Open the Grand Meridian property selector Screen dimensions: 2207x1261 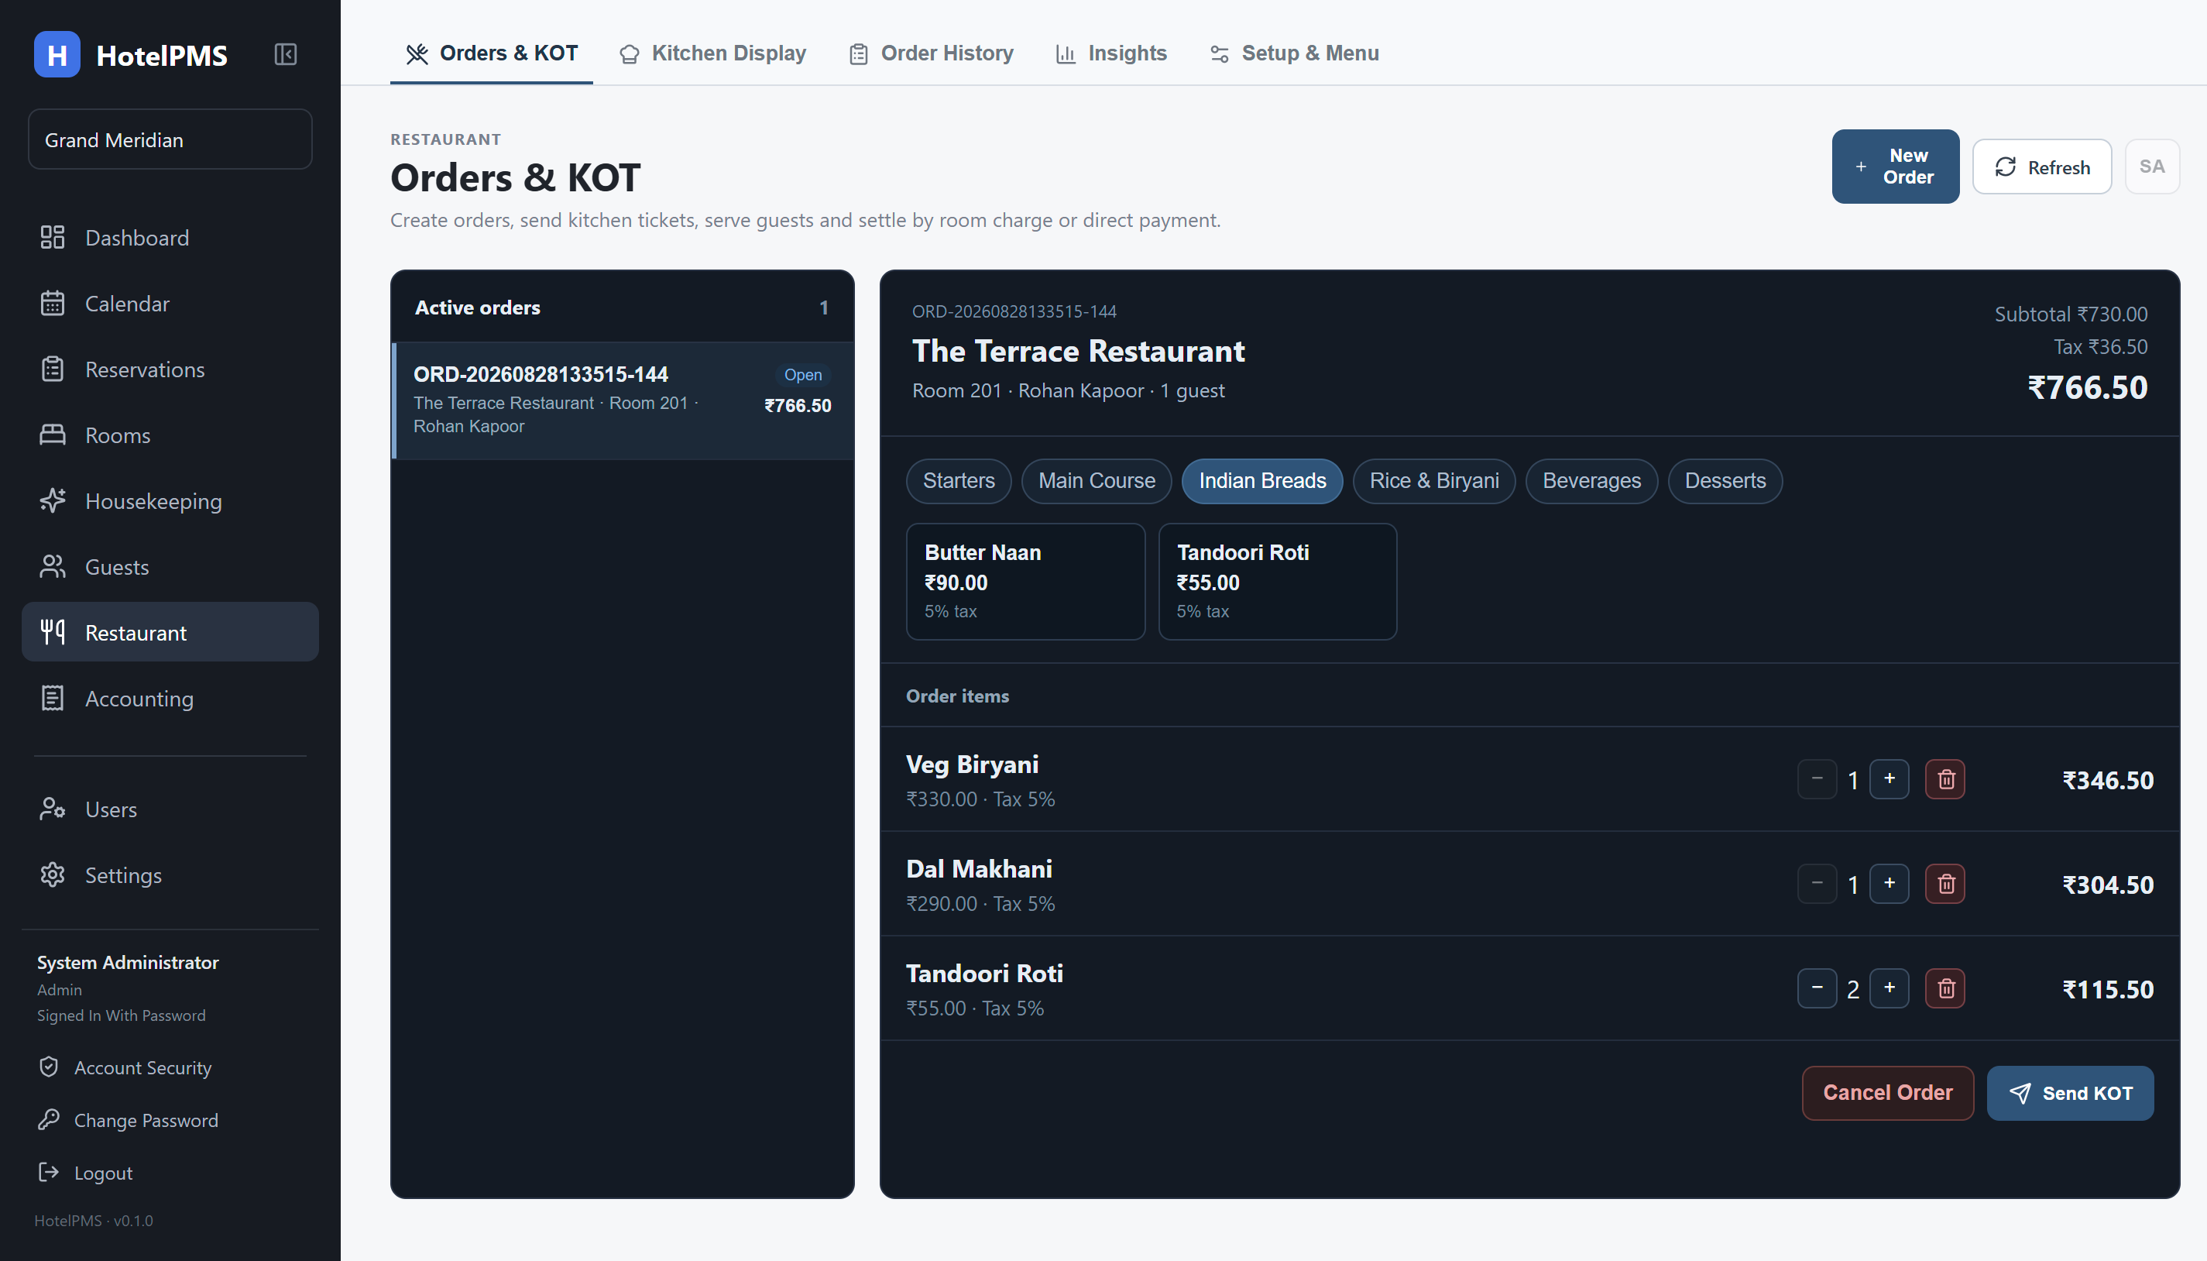pyautogui.click(x=170, y=139)
